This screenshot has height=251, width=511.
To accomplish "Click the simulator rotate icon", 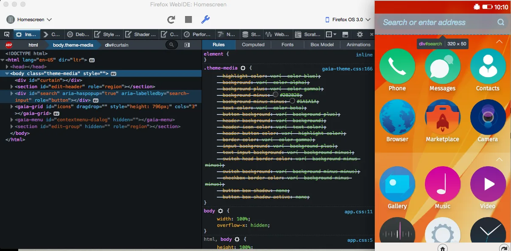I will point(504,248).
